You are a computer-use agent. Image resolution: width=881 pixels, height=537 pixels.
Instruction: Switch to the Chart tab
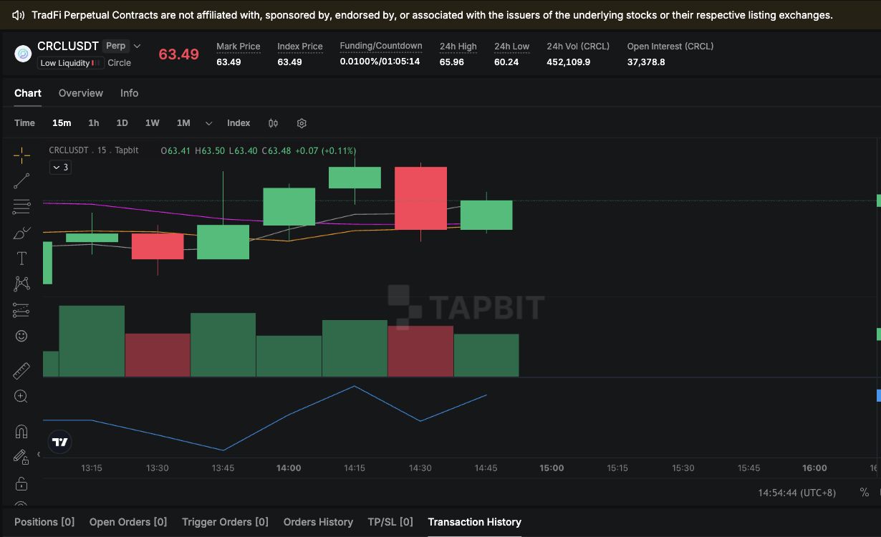pos(28,93)
